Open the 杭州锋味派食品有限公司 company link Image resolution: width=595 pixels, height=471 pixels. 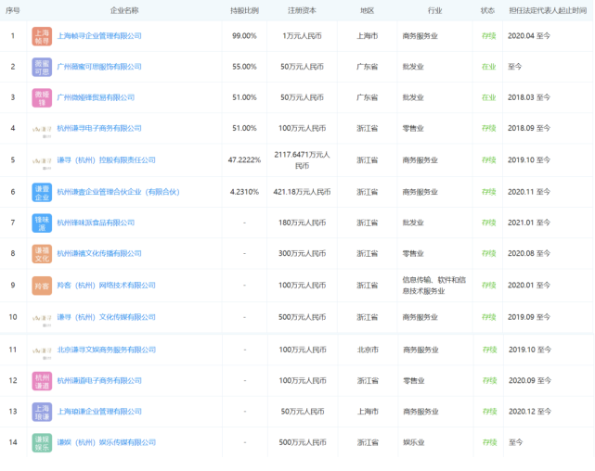tap(96, 223)
